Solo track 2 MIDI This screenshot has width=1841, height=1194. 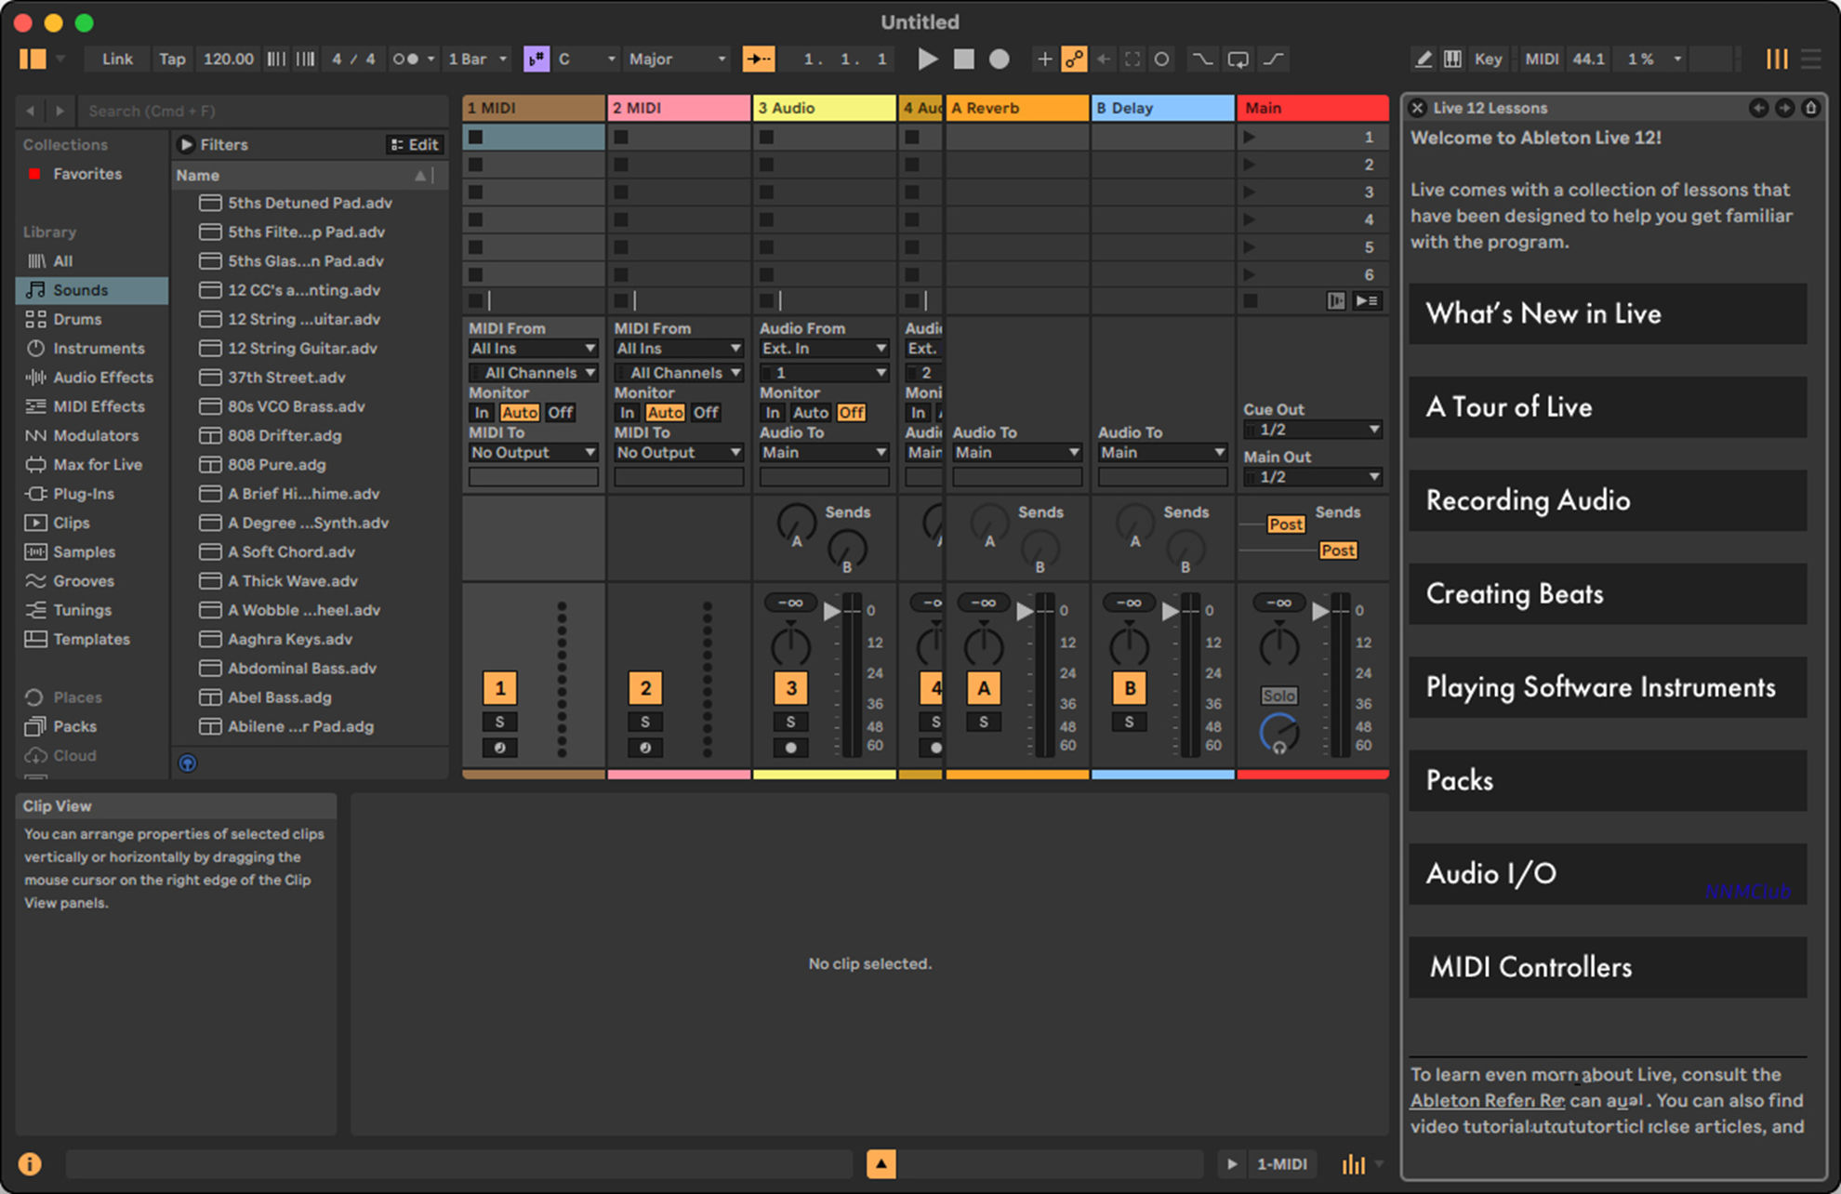click(x=645, y=722)
